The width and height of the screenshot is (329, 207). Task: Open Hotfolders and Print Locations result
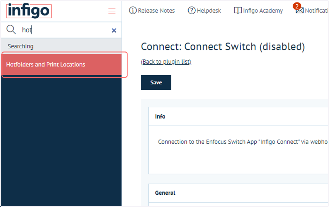[x=62, y=65]
